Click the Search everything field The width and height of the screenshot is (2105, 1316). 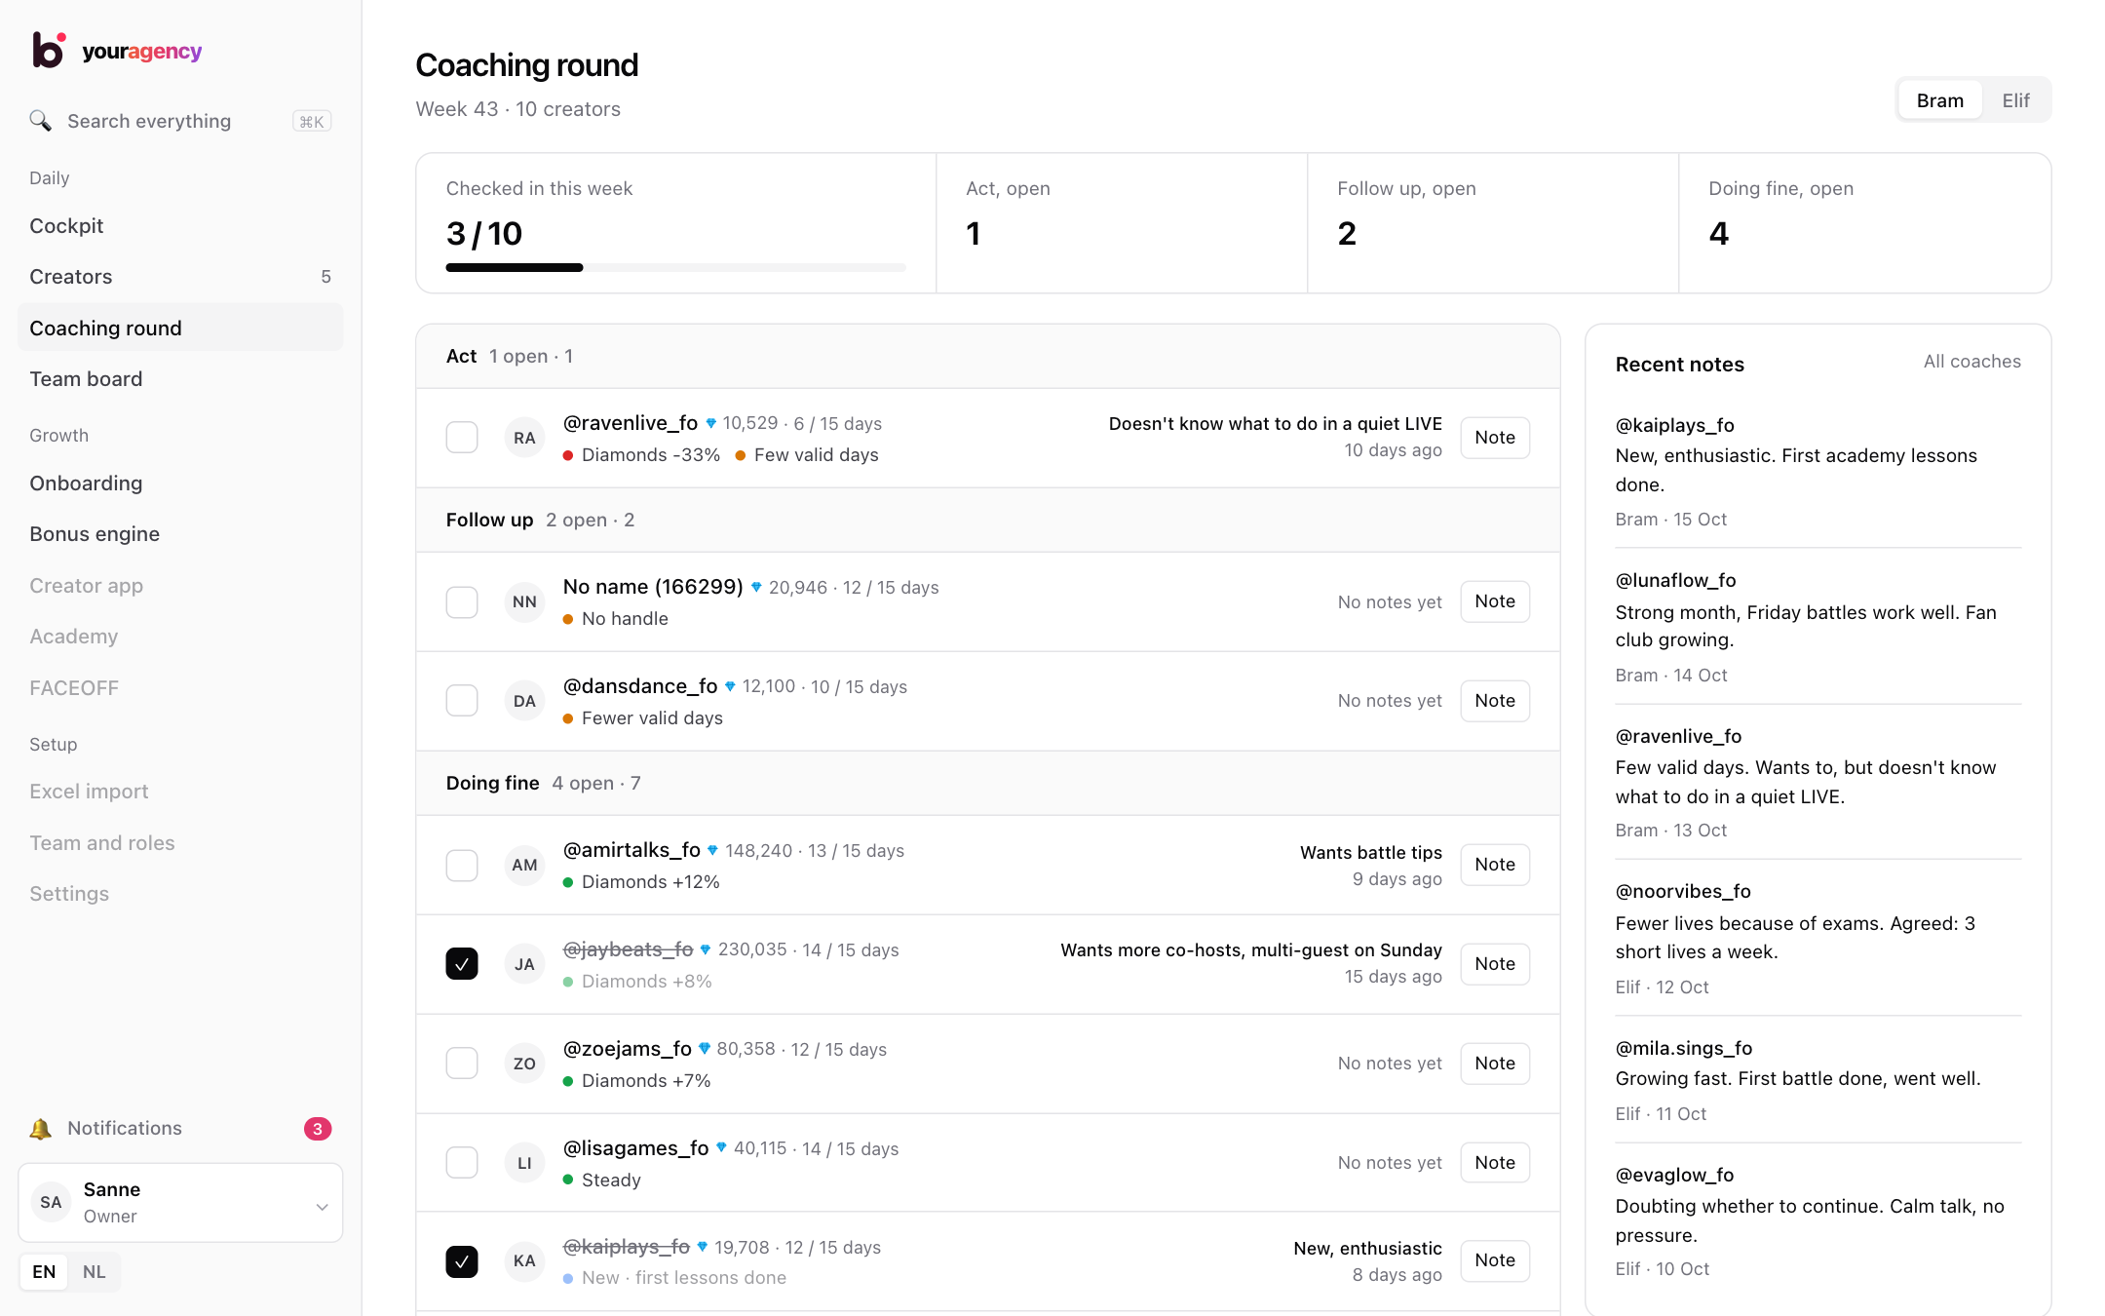tap(180, 121)
